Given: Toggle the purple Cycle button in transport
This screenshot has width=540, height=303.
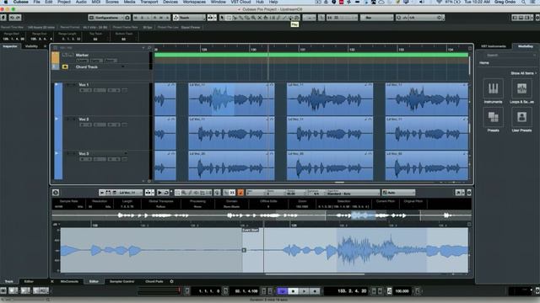Looking at the screenshot, I should point(282,291).
